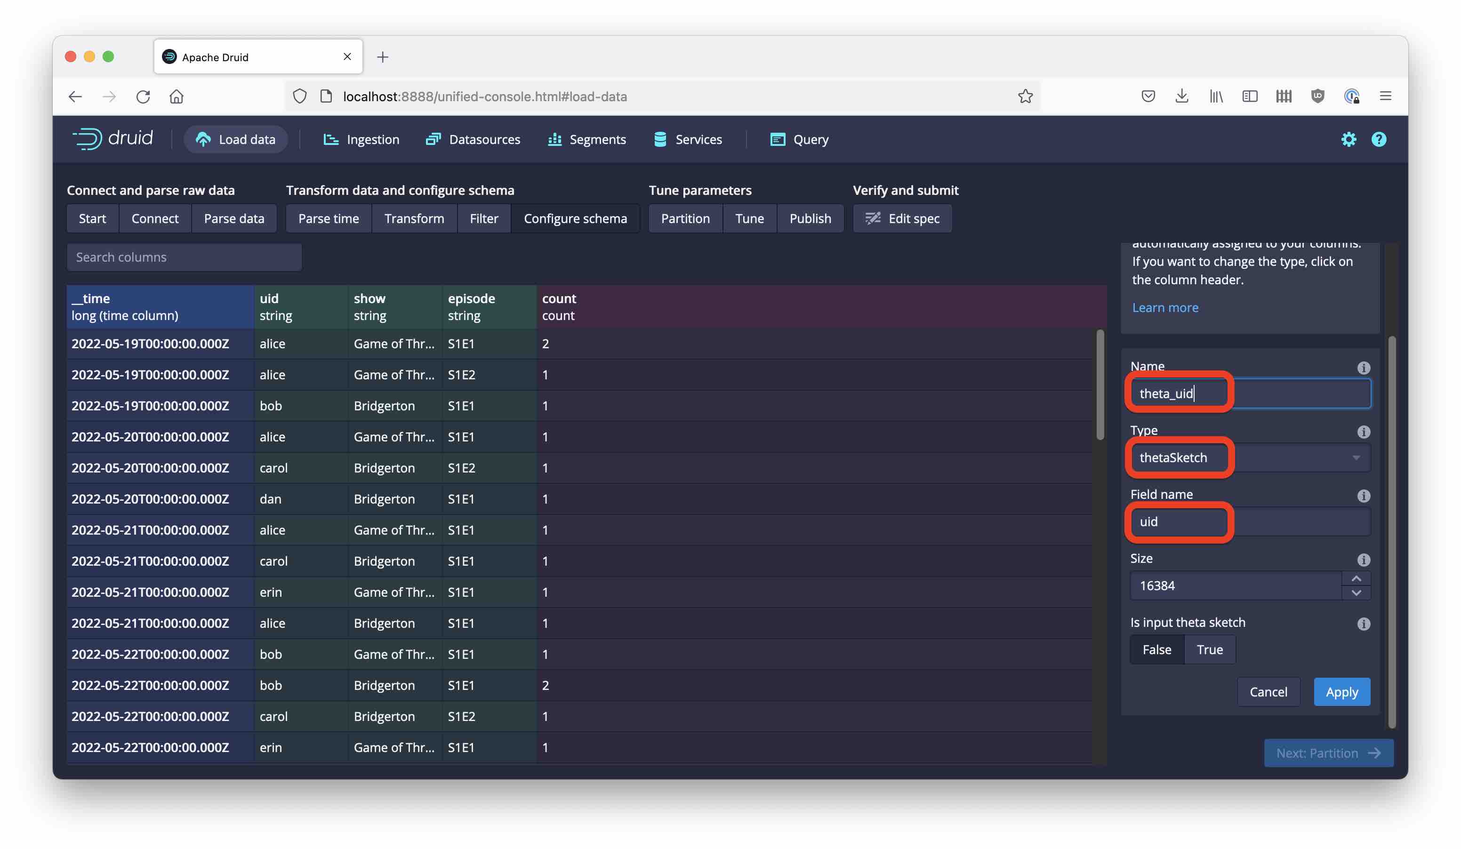Click the data table vertical scrollbar

point(1100,385)
